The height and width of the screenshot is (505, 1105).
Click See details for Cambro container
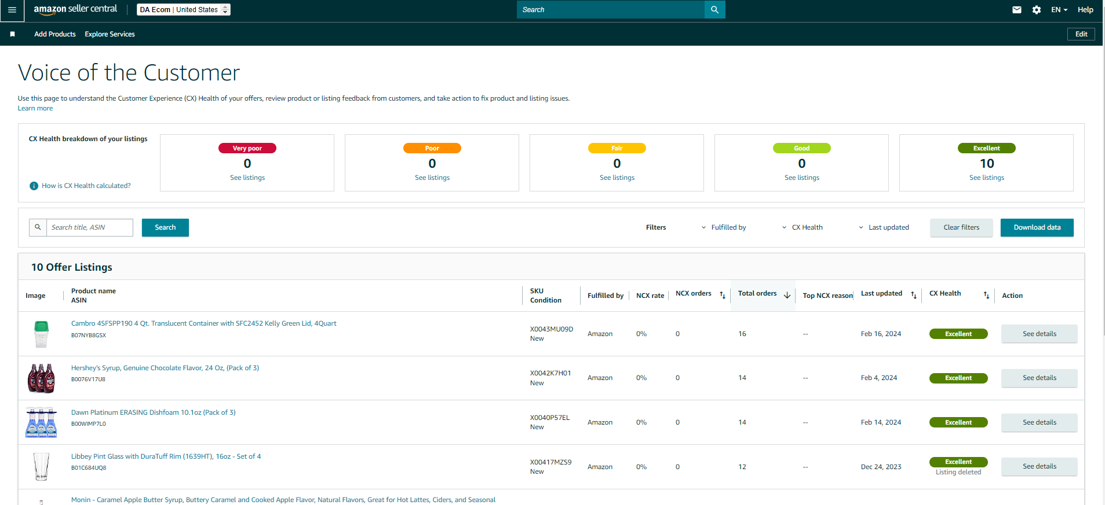(1040, 334)
